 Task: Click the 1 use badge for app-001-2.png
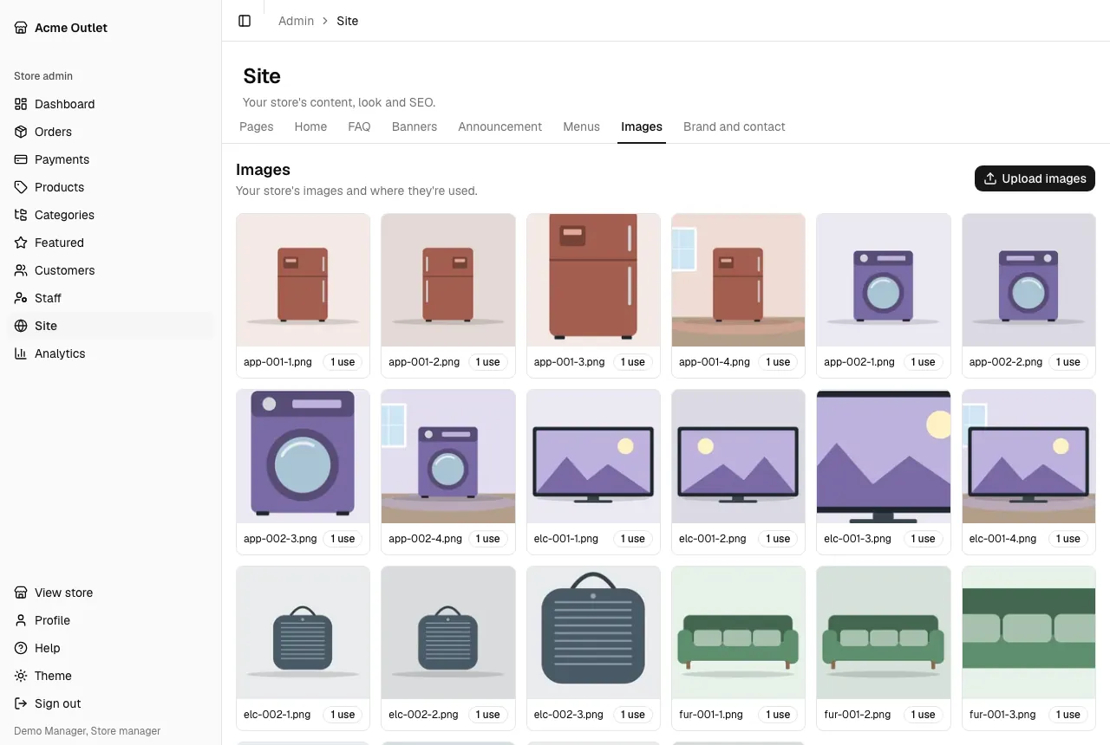[488, 362]
